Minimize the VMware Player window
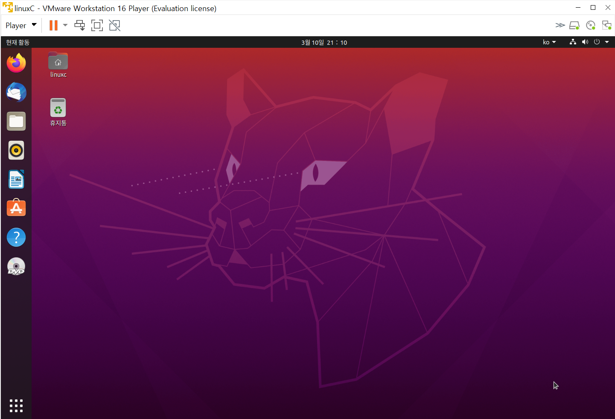 [x=578, y=8]
